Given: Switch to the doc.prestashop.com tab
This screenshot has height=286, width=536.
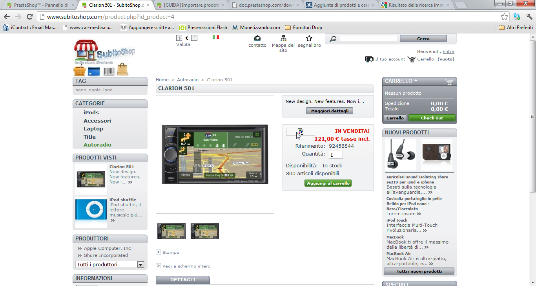Looking at the screenshot, I should pos(266,5).
